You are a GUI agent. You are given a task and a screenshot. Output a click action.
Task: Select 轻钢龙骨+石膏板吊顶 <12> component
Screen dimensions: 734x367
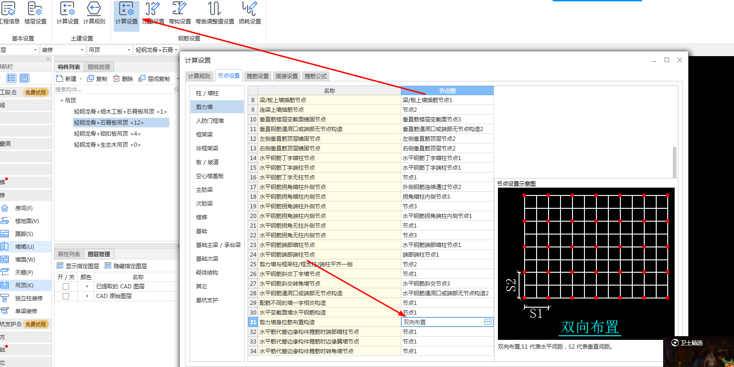pos(121,122)
